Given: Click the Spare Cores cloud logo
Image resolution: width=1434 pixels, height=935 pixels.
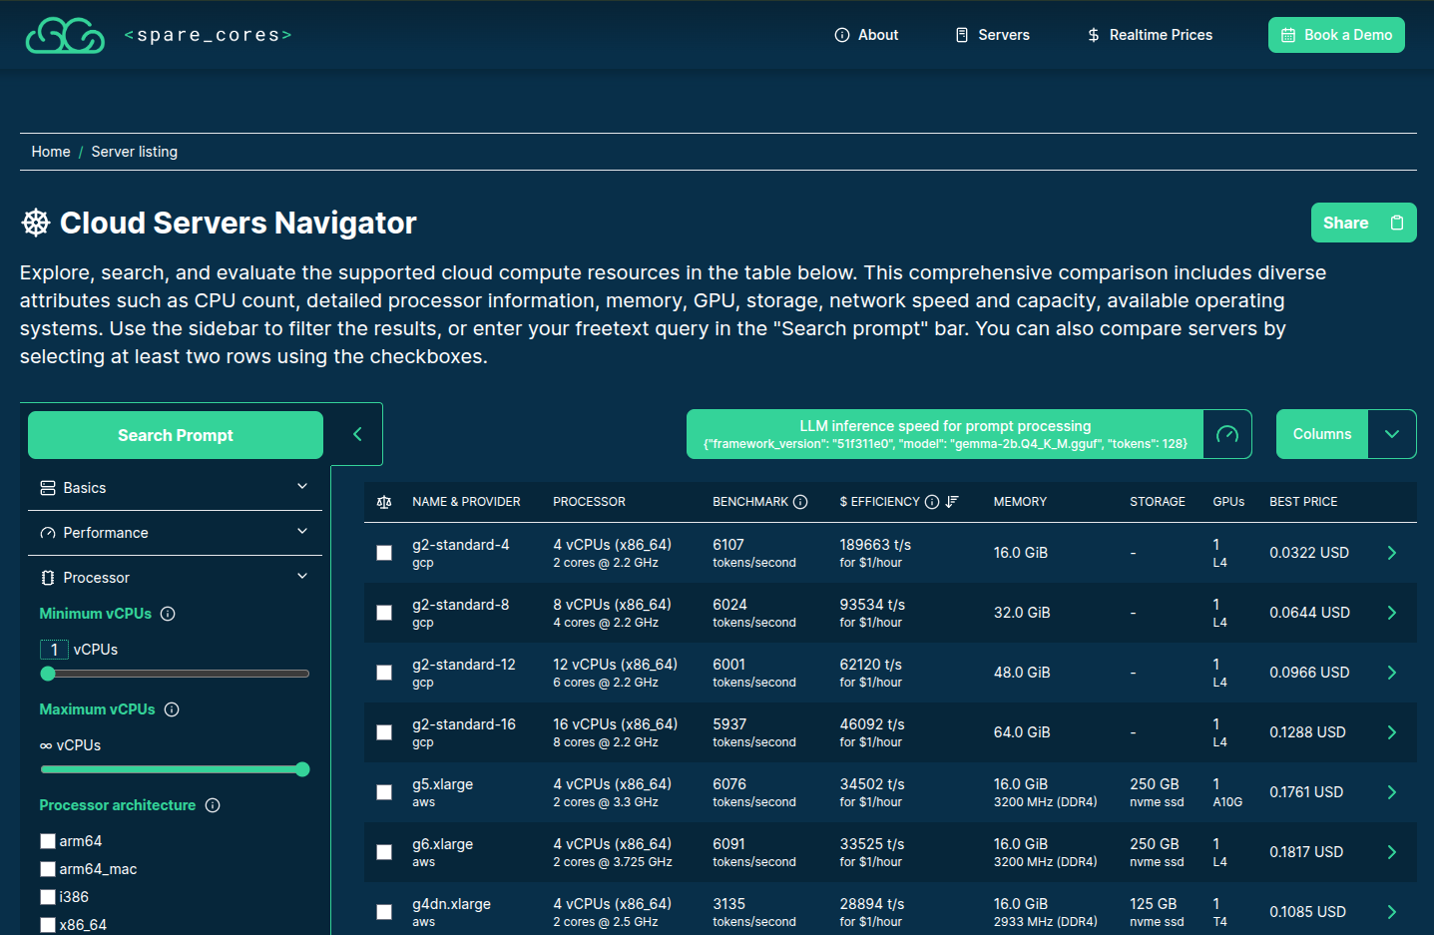Looking at the screenshot, I should pyautogui.click(x=65, y=35).
